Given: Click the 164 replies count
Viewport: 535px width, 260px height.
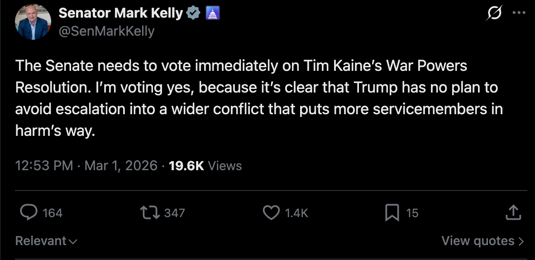Looking at the screenshot, I should 53,213.
